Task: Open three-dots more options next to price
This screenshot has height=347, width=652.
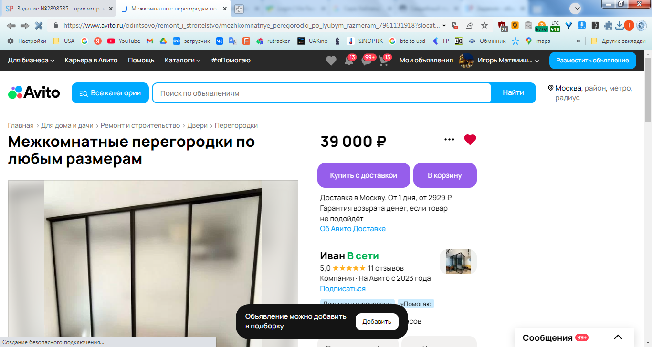Action: [x=449, y=140]
